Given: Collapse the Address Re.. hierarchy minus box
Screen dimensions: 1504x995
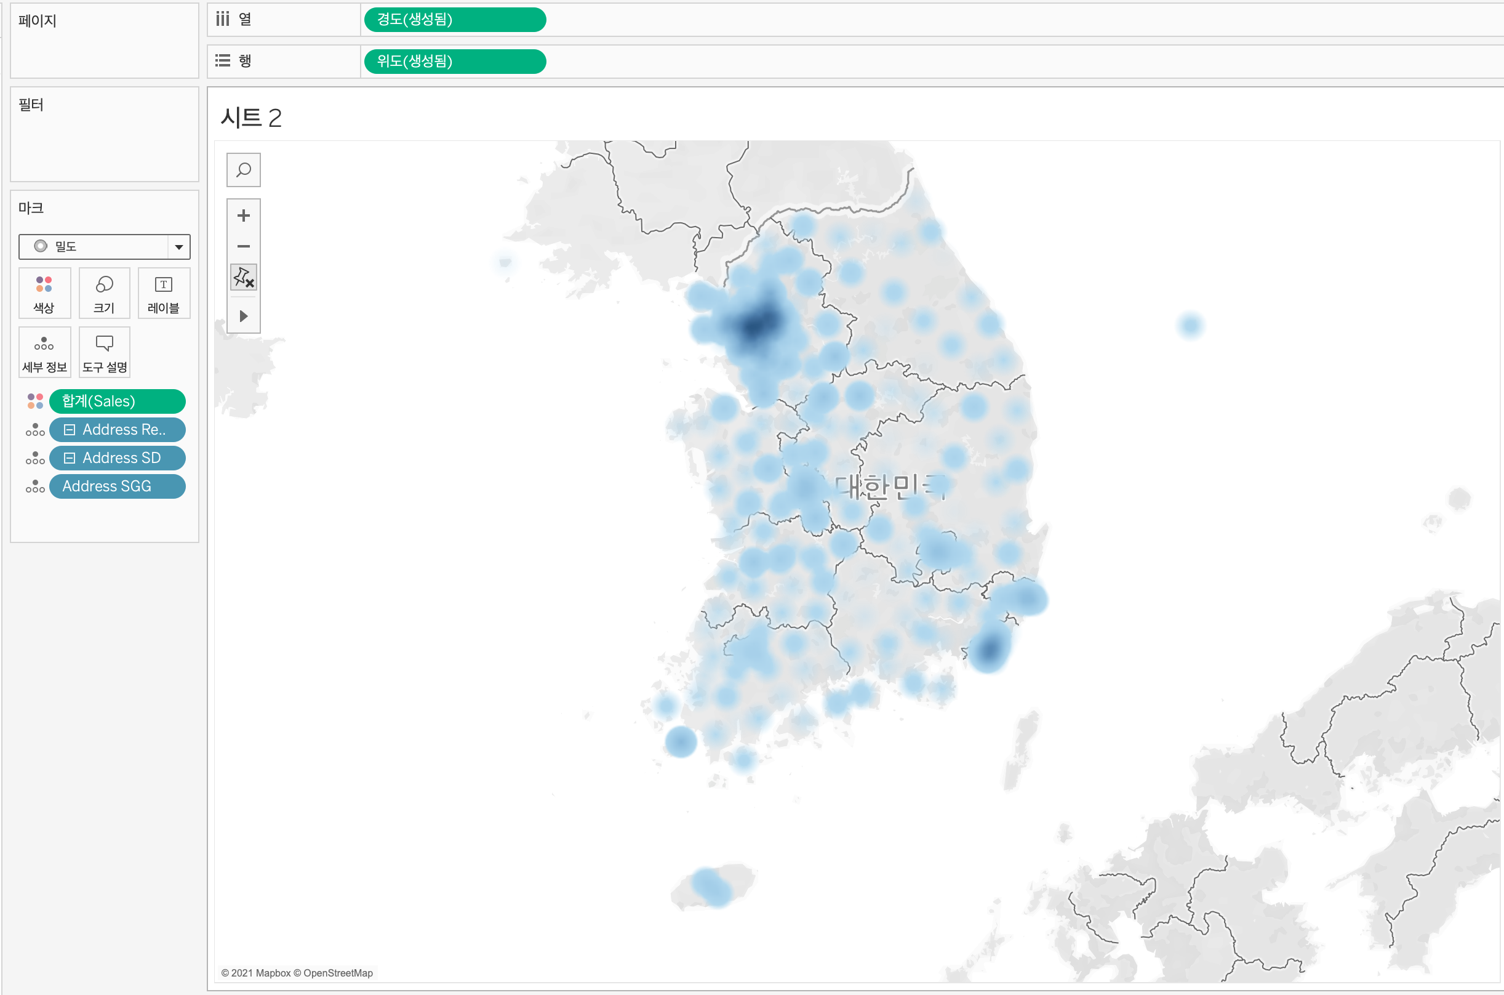Looking at the screenshot, I should pyautogui.click(x=70, y=430).
